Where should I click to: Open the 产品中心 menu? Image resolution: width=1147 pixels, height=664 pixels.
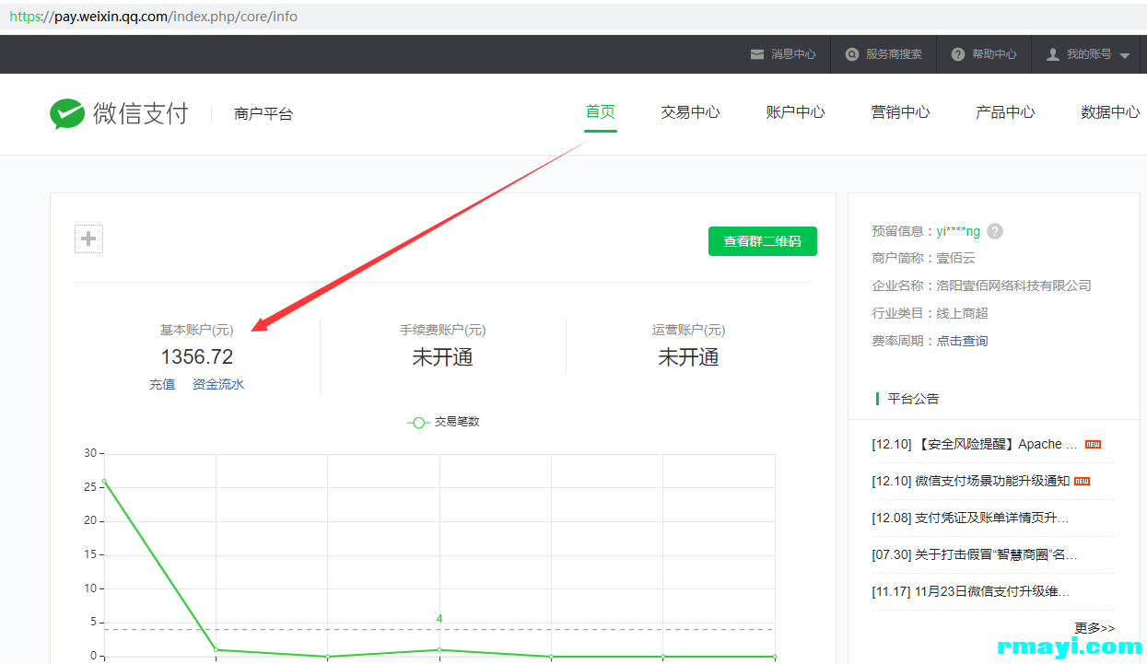pos(1005,112)
